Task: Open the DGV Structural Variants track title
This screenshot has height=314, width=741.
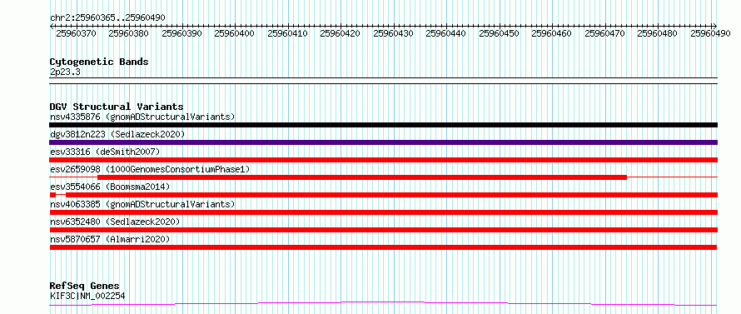Action: click(x=117, y=107)
